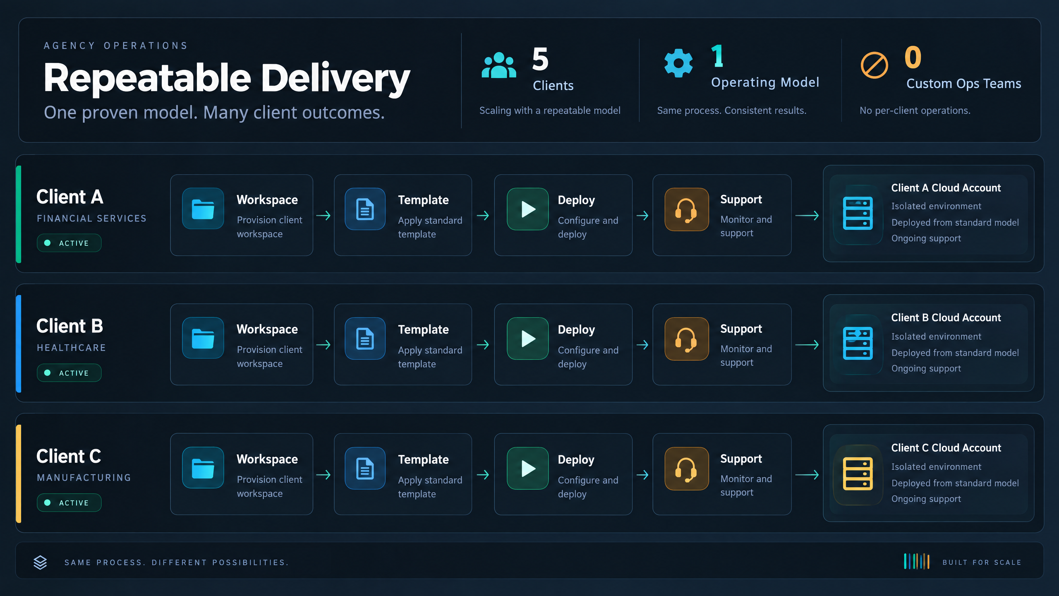Image resolution: width=1059 pixels, height=596 pixels.
Task: Click 'Scaling with a repeatable model' text
Action: click(550, 111)
